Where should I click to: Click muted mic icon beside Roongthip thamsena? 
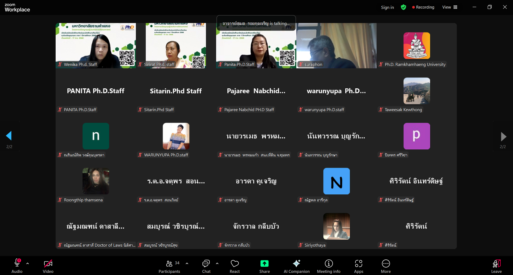tap(60, 200)
